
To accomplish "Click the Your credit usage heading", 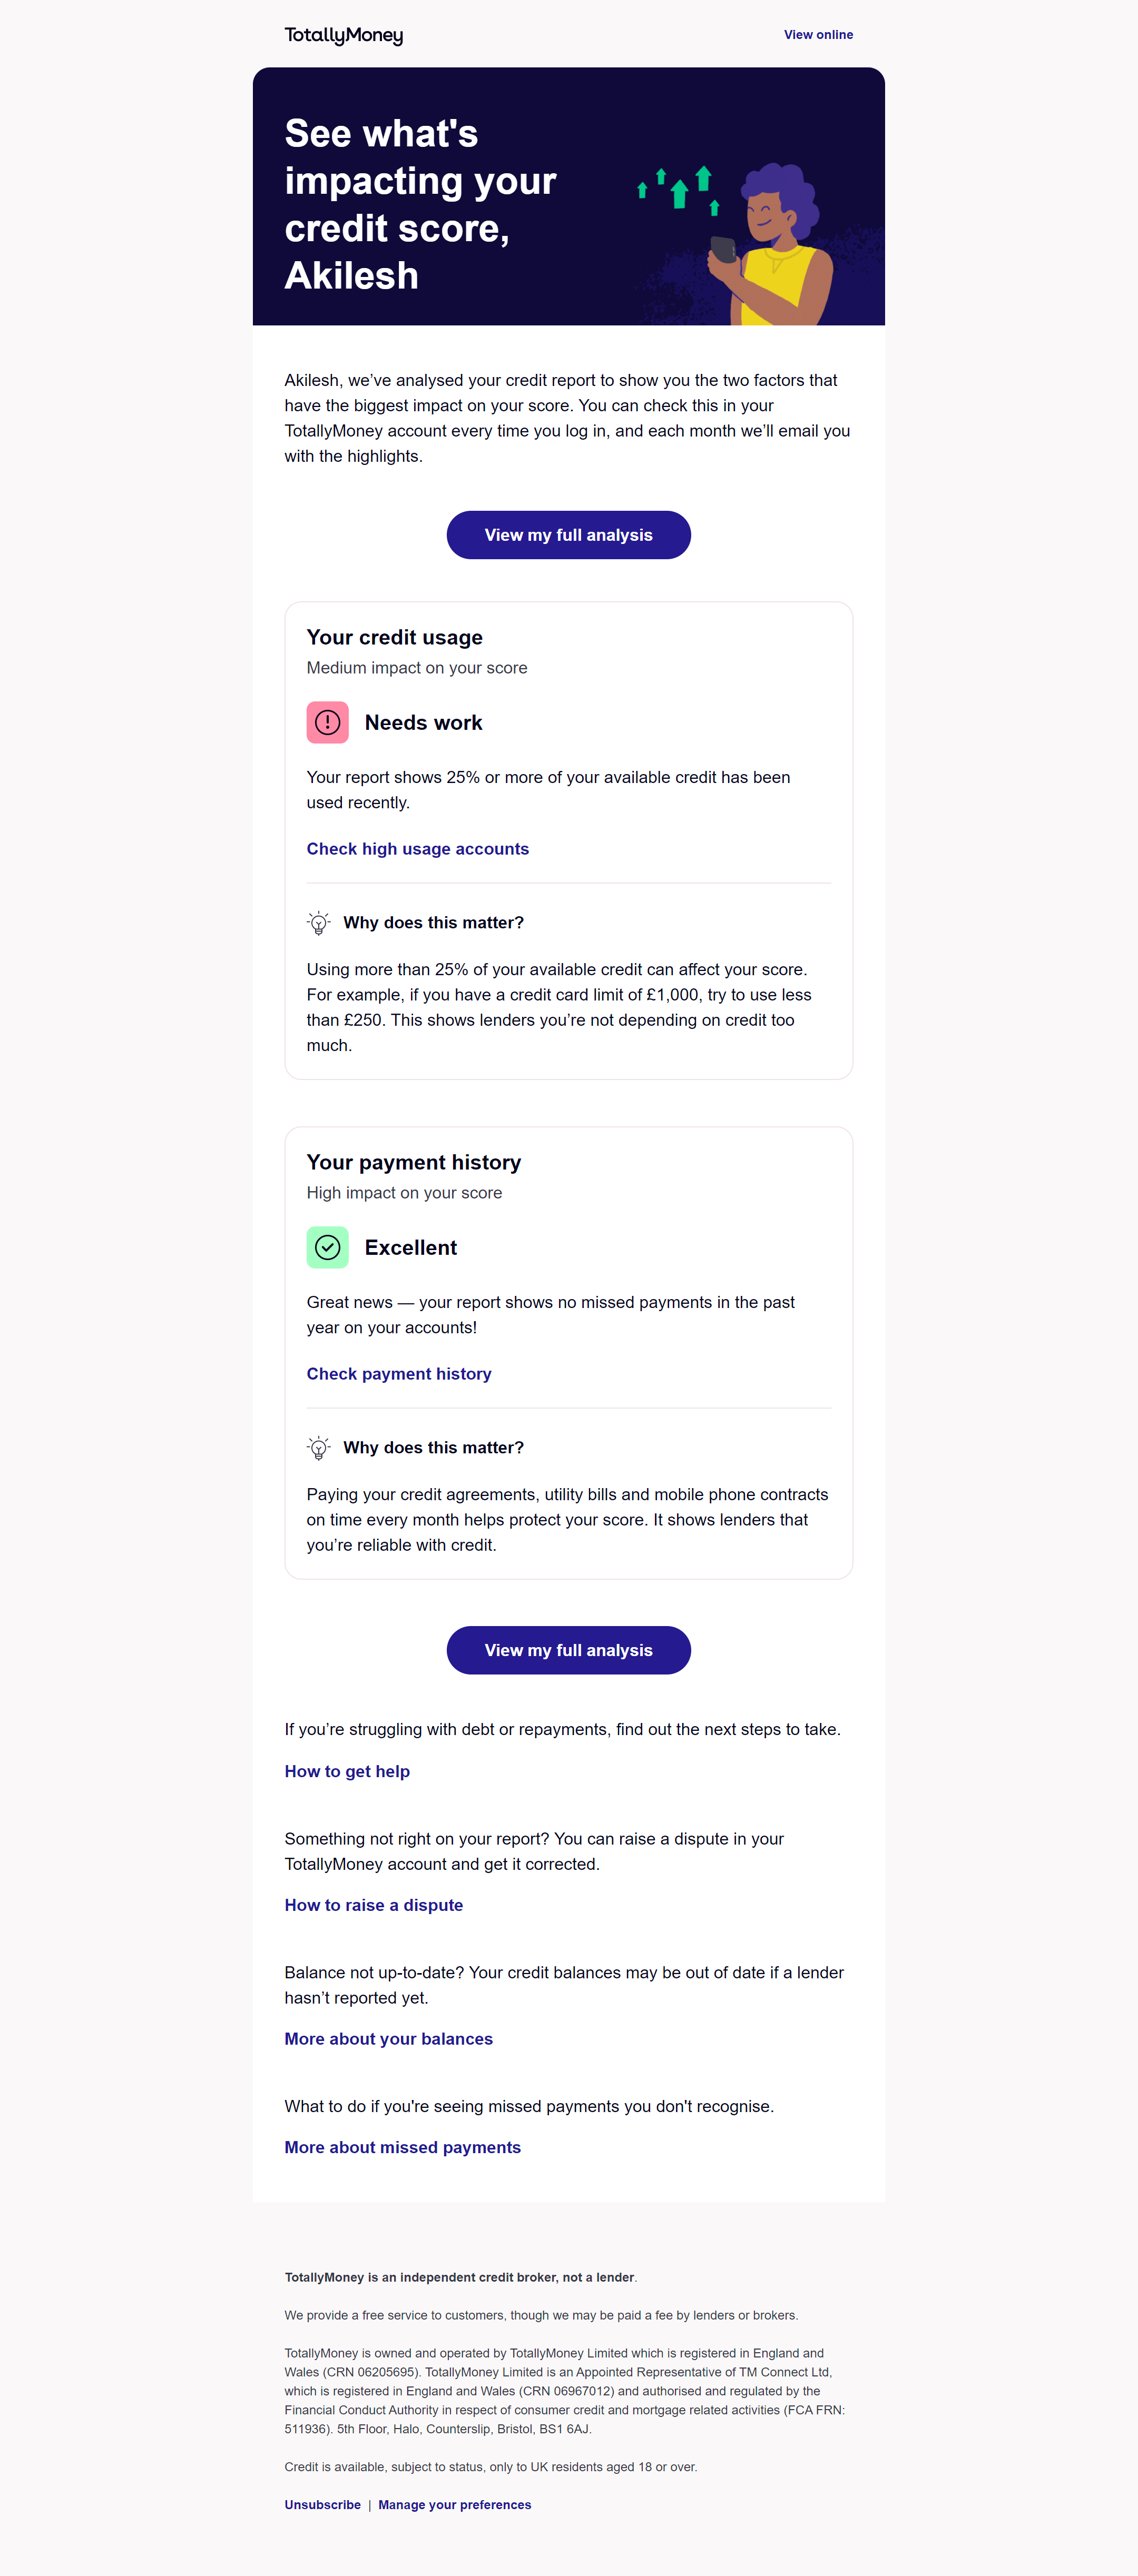I will point(394,637).
